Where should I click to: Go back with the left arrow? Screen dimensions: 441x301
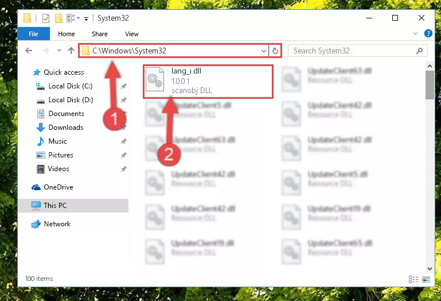click(x=29, y=51)
